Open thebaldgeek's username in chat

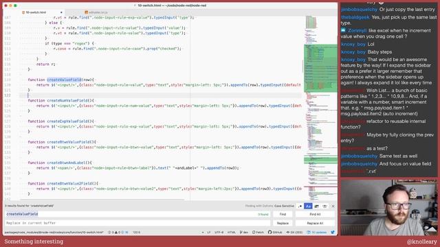point(355,17)
